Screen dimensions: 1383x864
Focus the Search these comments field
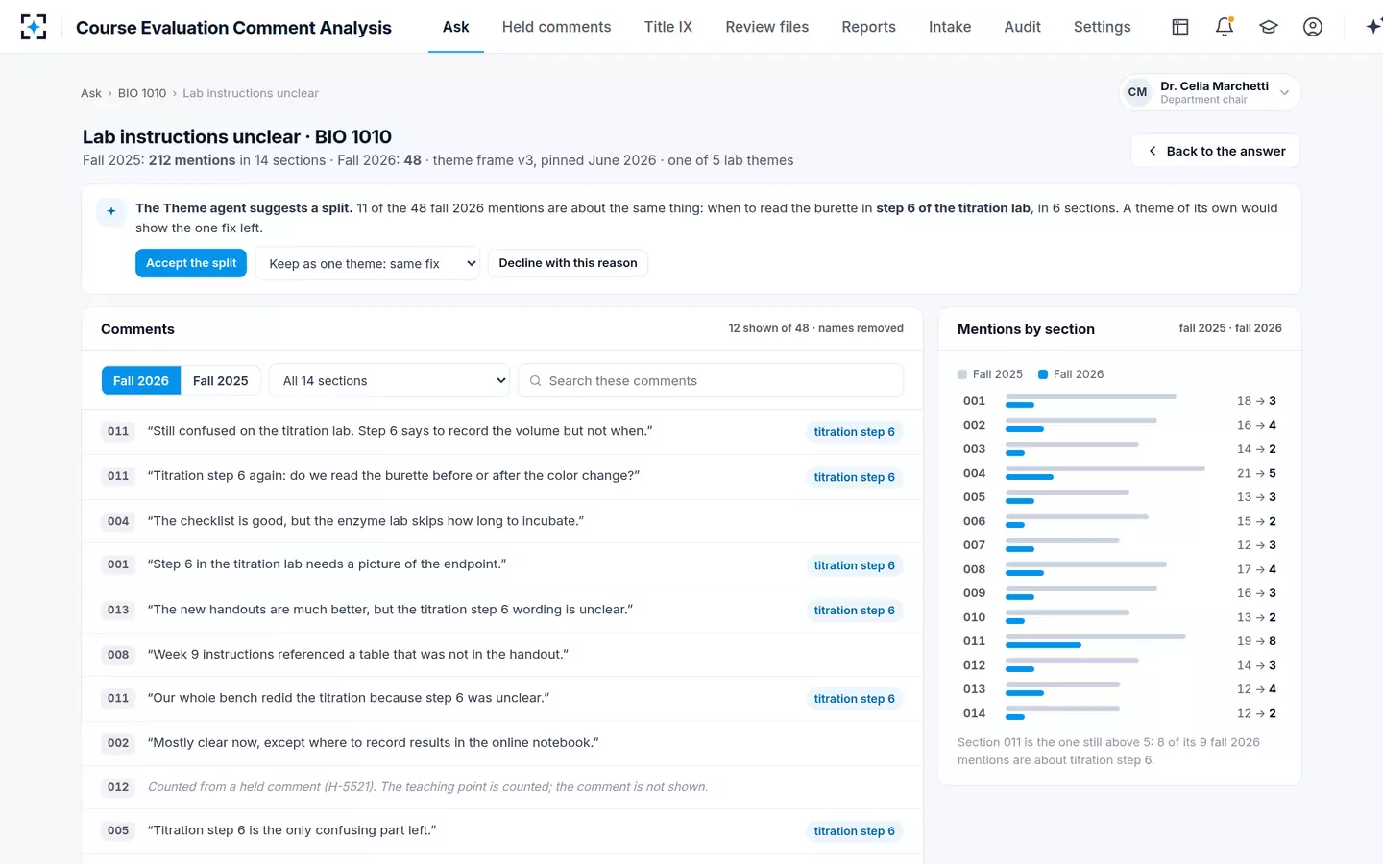pos(711,381)
